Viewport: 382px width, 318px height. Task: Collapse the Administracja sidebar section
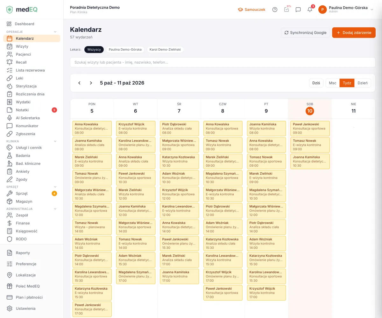click(x=55, y=209)
